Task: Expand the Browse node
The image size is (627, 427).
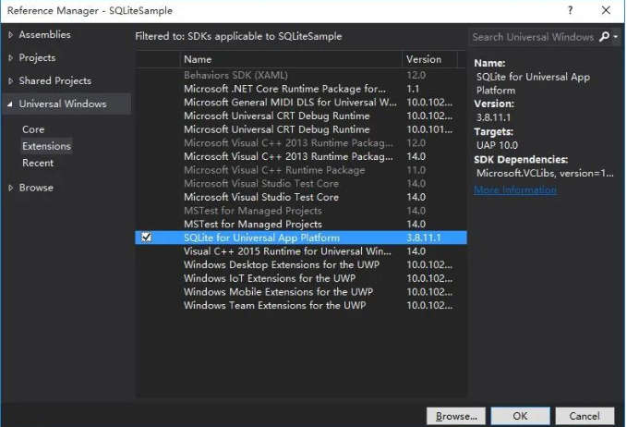Action: 10,188
